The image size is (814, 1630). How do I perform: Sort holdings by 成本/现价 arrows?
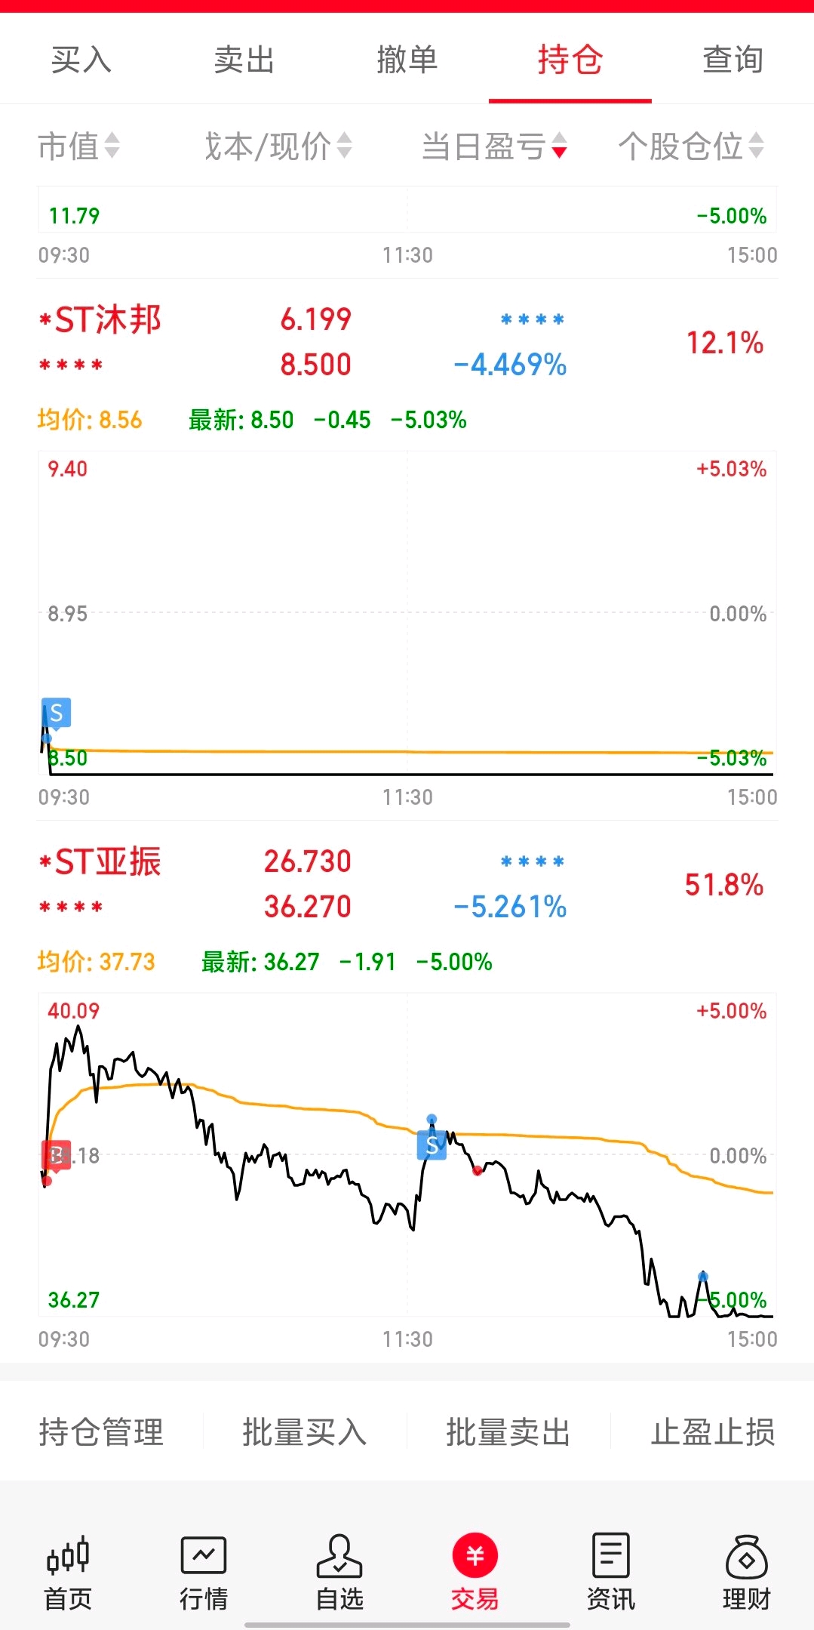tap(344, 146)
